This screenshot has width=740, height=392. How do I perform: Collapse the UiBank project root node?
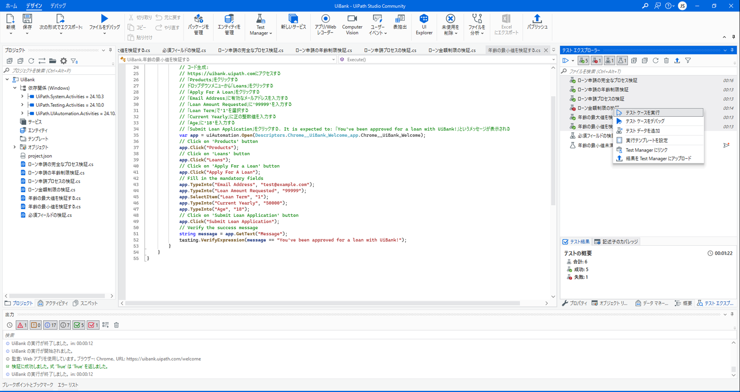(7, 79)
